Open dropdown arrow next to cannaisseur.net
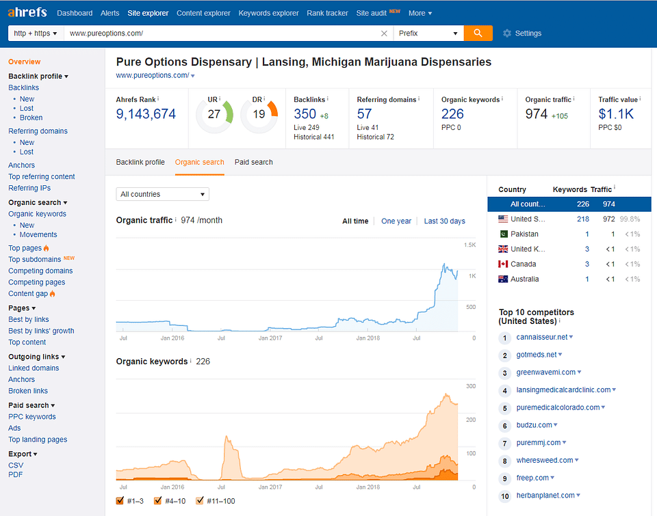Screen dimensions: 657x516 (x=571, y=337)
